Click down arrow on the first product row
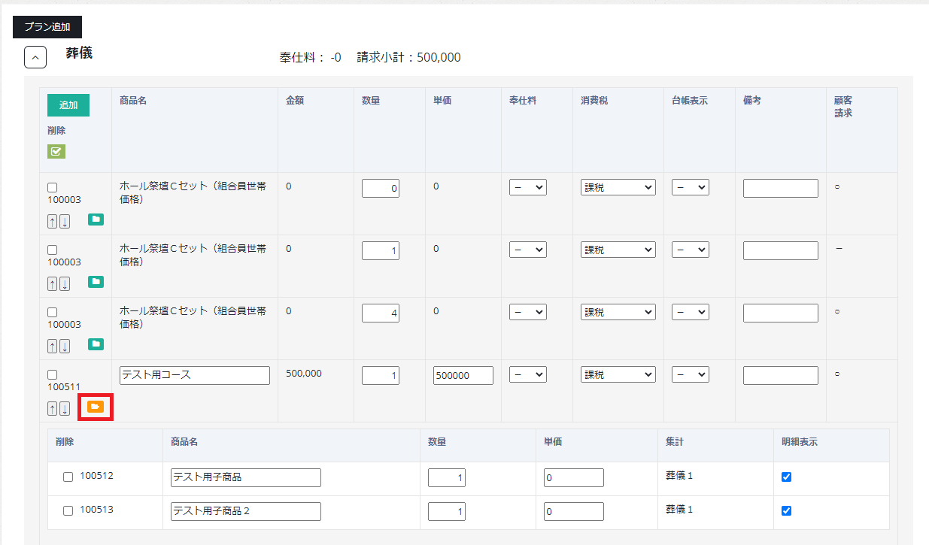The width and height of the screenshot is (929, 545). point(65,221)
